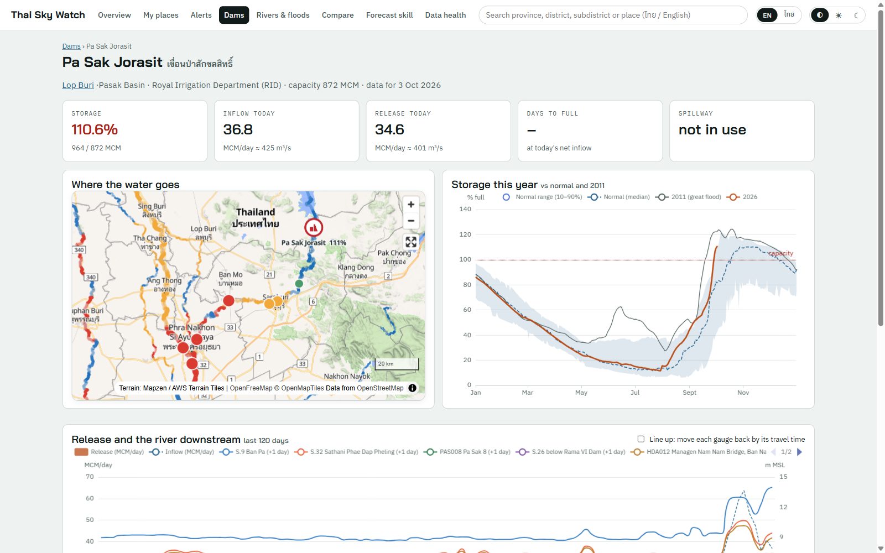The image size is (885, 553).
Task: Toggle Release (MCM/day) legend series
Action: pyautogui.click(x=109, y=452)
